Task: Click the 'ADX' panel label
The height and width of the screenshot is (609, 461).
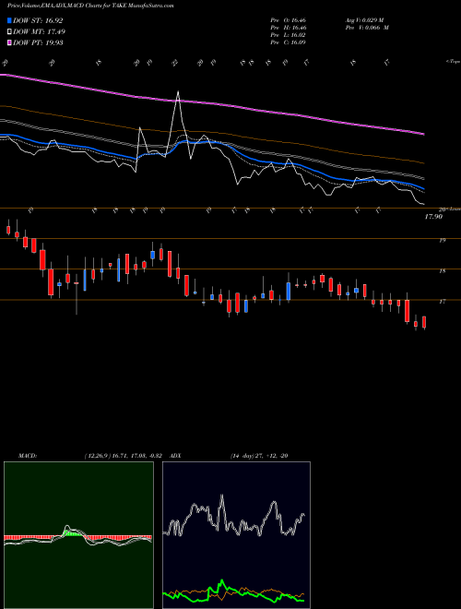Action: 175,456
